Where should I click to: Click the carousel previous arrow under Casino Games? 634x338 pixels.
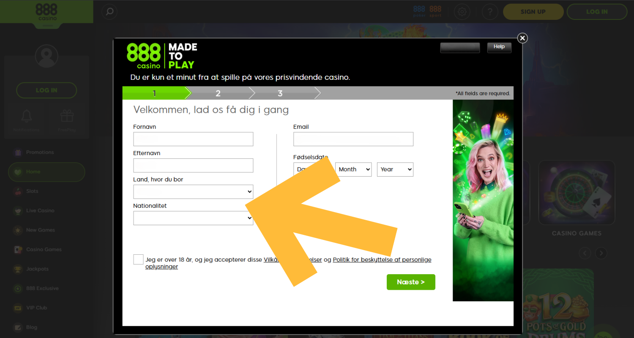click(x=585, y=253)
